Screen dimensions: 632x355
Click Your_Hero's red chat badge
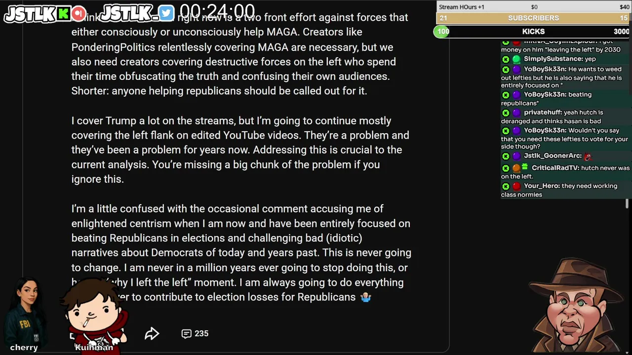point(516,186)
